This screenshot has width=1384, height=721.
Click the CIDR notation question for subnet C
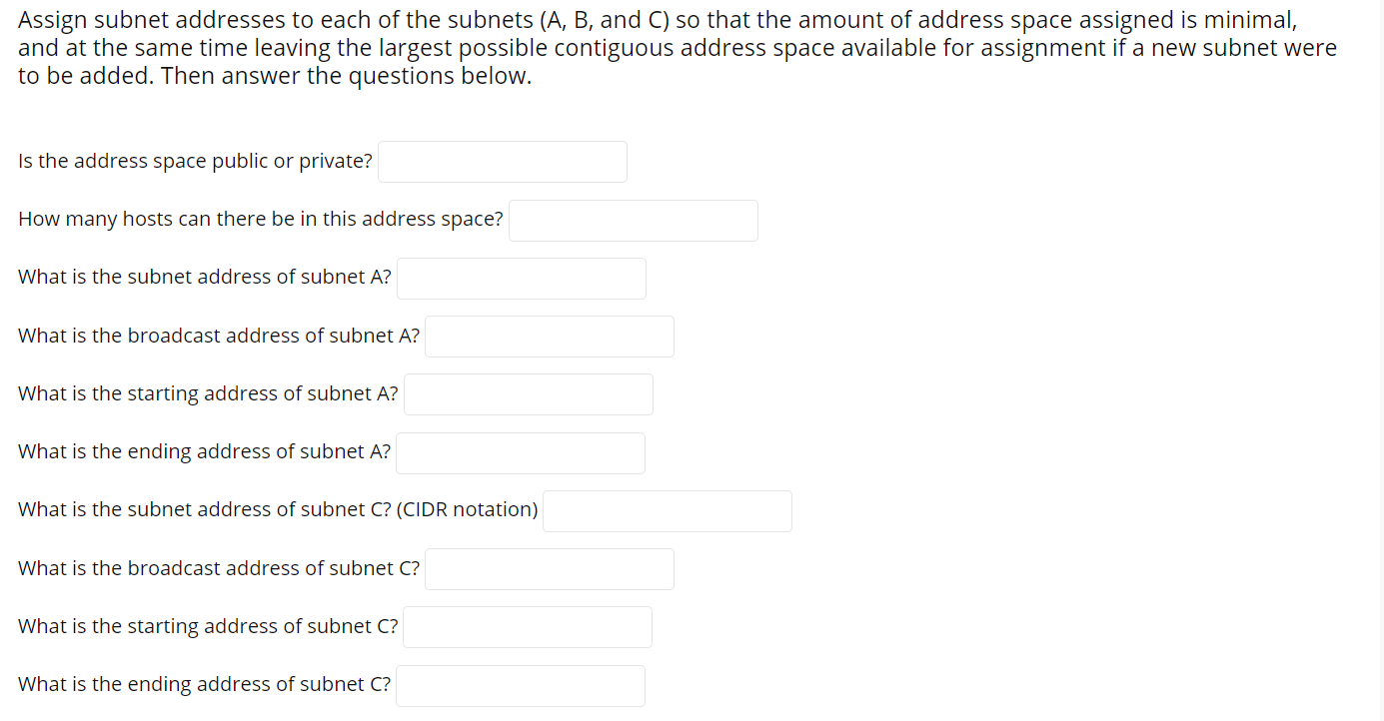click(277, 508)
